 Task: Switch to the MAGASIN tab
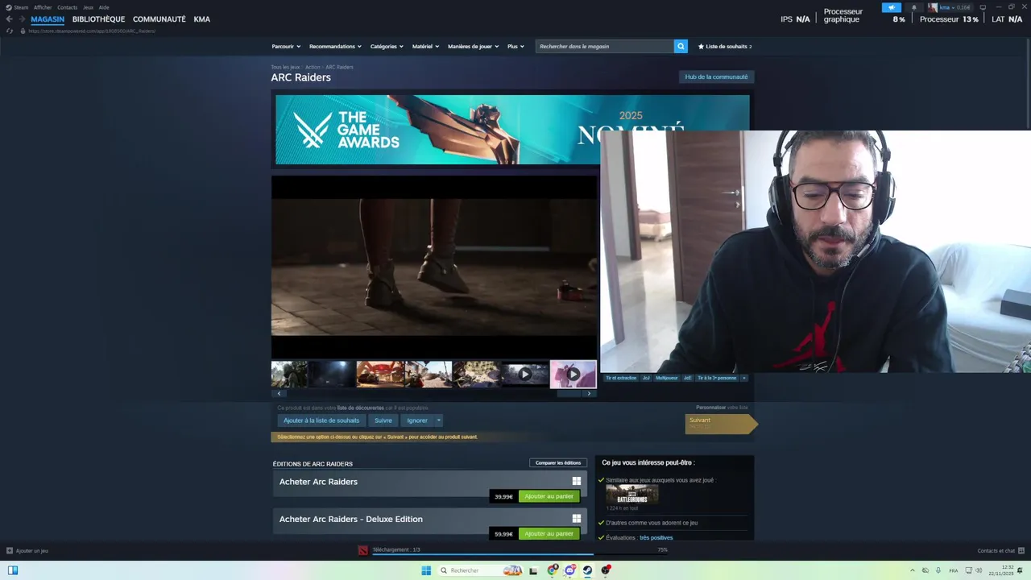tap(48, 19)
